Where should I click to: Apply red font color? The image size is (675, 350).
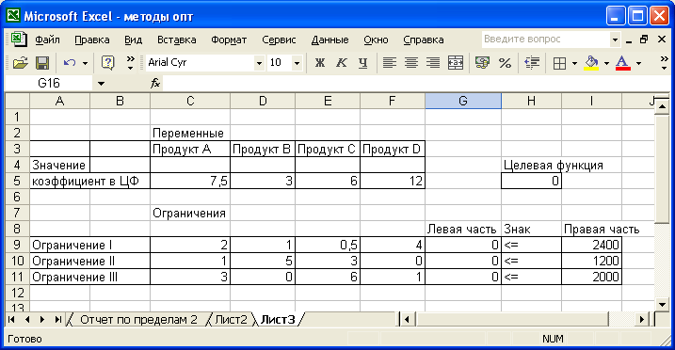click(x=623, y=63)
